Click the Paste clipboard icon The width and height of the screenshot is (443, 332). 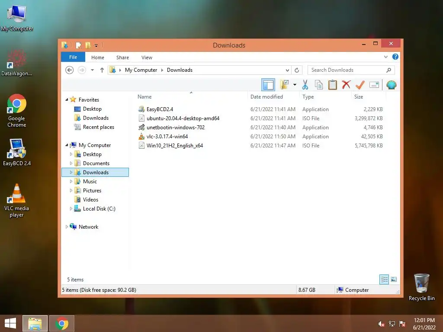click(x=333, y=85)
